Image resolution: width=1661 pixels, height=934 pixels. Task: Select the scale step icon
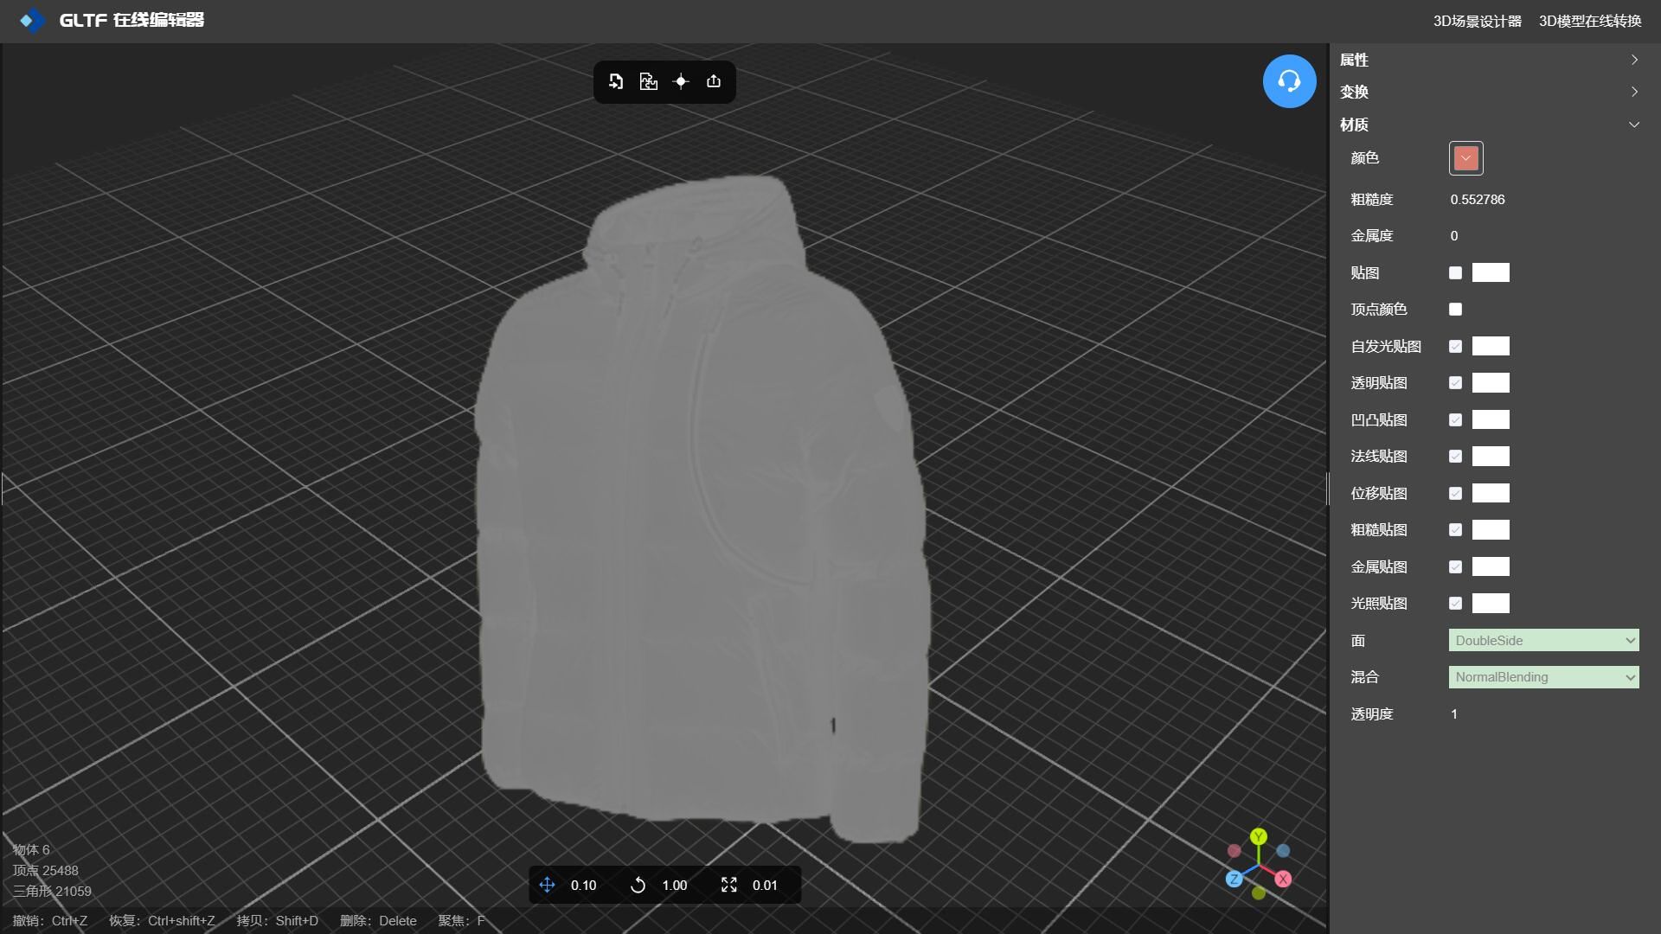pos(729,885)
